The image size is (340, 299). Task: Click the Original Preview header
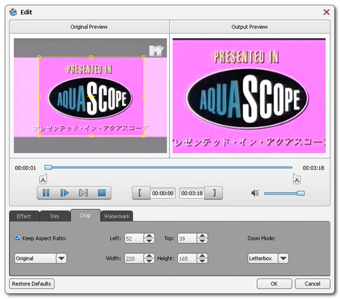[89, 27]
